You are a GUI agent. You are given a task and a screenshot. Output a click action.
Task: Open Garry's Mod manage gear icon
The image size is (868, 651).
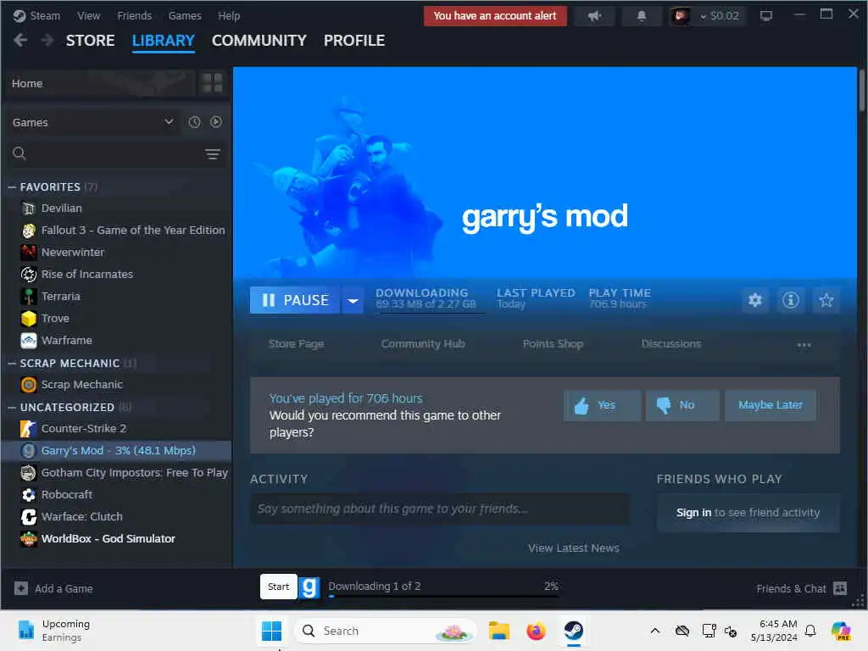click(x=755, y=300)
